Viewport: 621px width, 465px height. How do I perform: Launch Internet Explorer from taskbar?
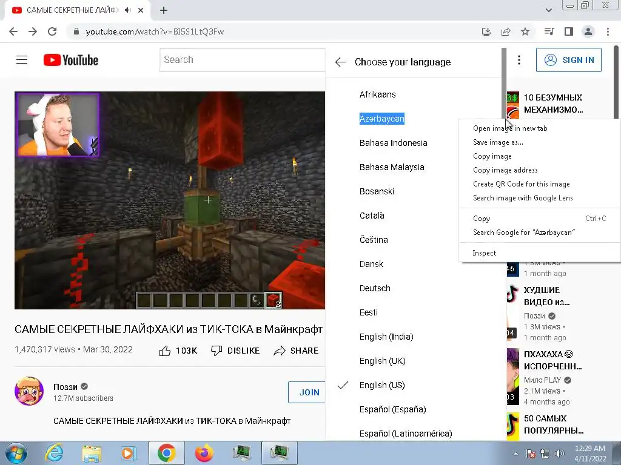pyautogui.click(x=55, y=453)
